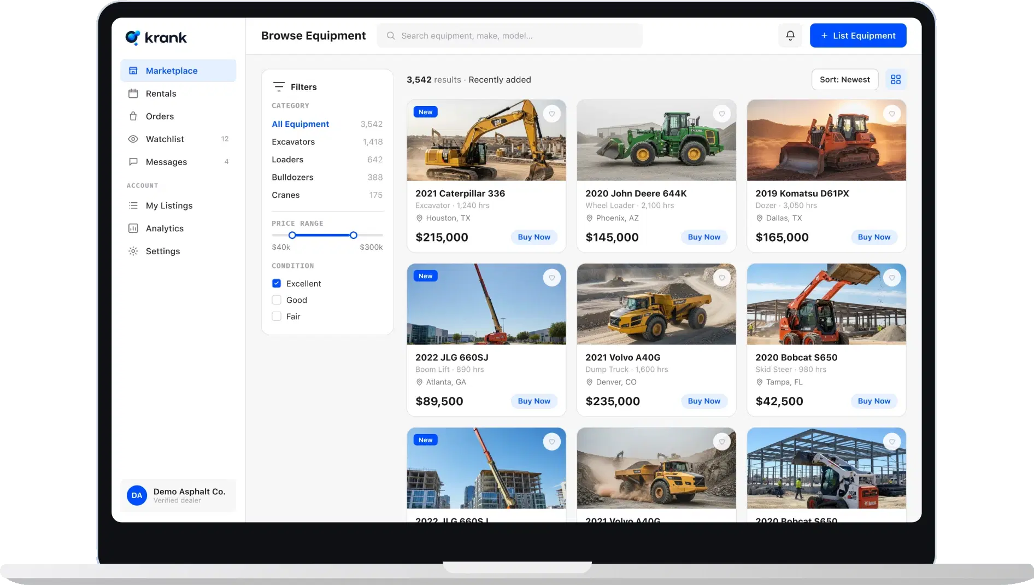Click heart on bottom-row skid steer card
1034x585 pixels.
click(892, 442)
